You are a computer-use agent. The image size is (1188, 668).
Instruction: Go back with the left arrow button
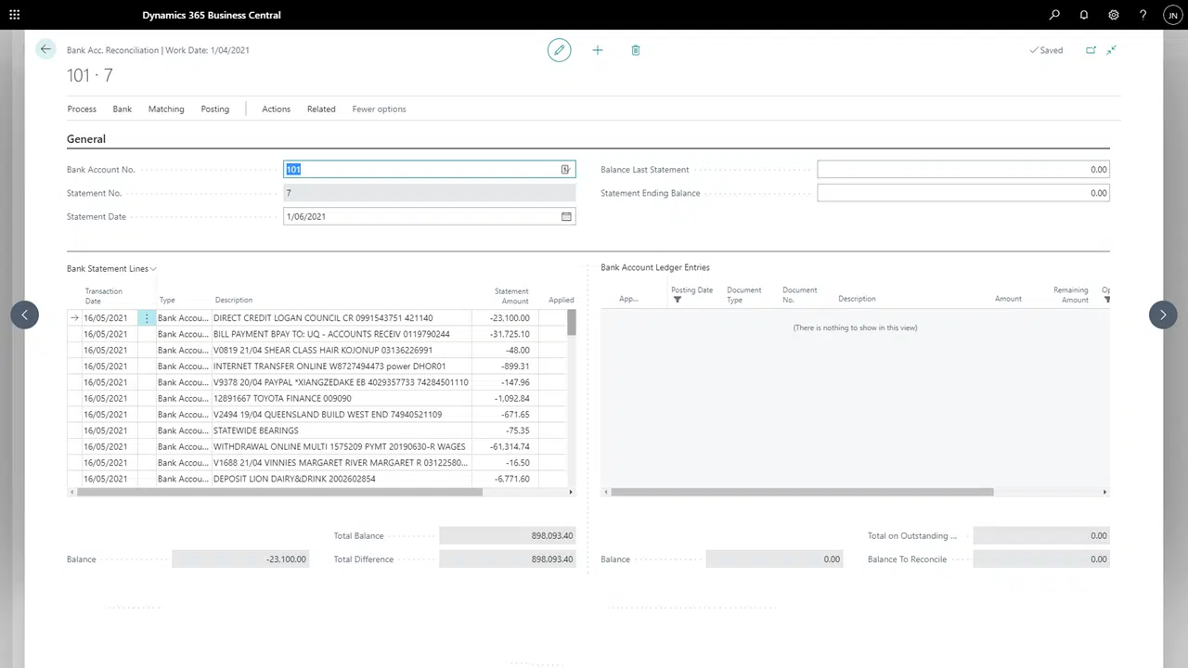tap(45, 49)
